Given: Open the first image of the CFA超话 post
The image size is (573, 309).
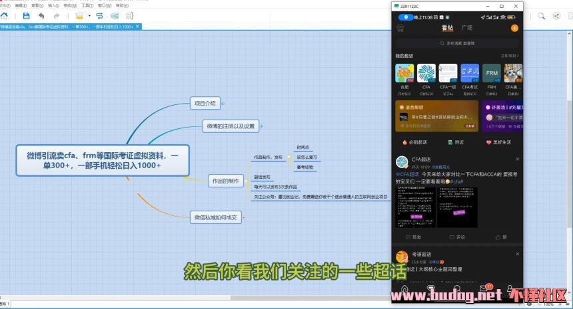Looking at the screenshot, I should (416, 207).
